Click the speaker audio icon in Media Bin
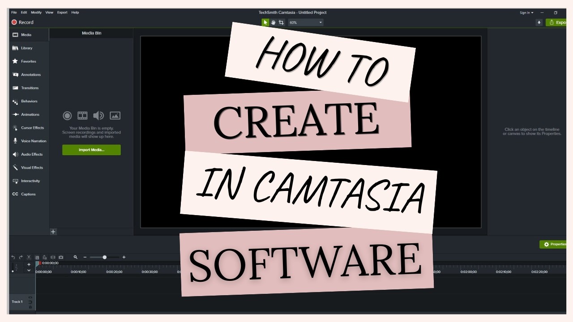Image resolution: width=573 pixels, height=322 pixels. click(98, 116)
